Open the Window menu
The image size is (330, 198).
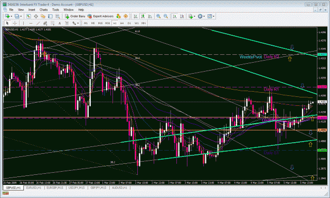tap(69, 9)
